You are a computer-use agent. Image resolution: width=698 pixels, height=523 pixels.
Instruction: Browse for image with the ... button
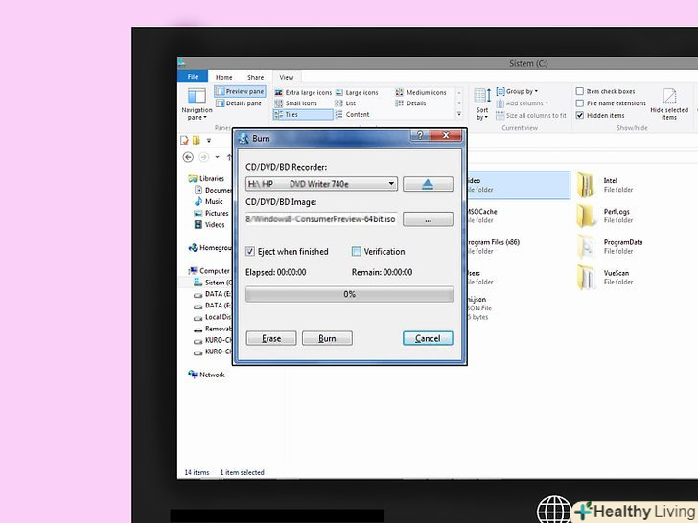point(428,218)
